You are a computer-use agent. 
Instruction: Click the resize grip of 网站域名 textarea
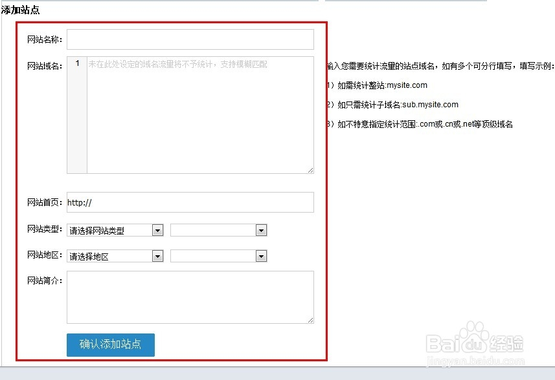[x=310, y=170]
